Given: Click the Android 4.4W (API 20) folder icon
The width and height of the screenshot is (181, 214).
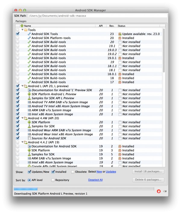Looking at the screenshot, I should point(26,118).
